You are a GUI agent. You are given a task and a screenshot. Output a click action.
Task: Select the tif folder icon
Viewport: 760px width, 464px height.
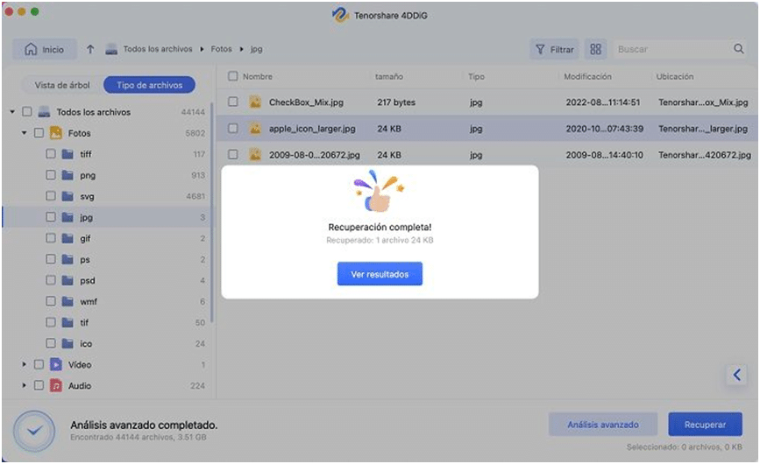coord(67,322)
